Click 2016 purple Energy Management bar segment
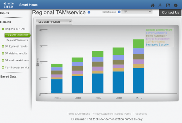Image resolution: width=182 pixels, height=123 pixels. (77, 72)
